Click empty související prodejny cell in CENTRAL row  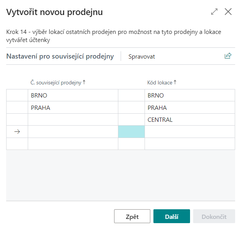[x=73, y=119]
